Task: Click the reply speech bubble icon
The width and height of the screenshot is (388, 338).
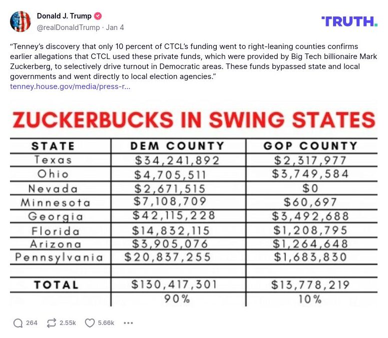Action: 18,323
